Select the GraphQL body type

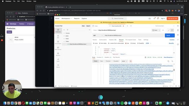(x=141, y=43)
